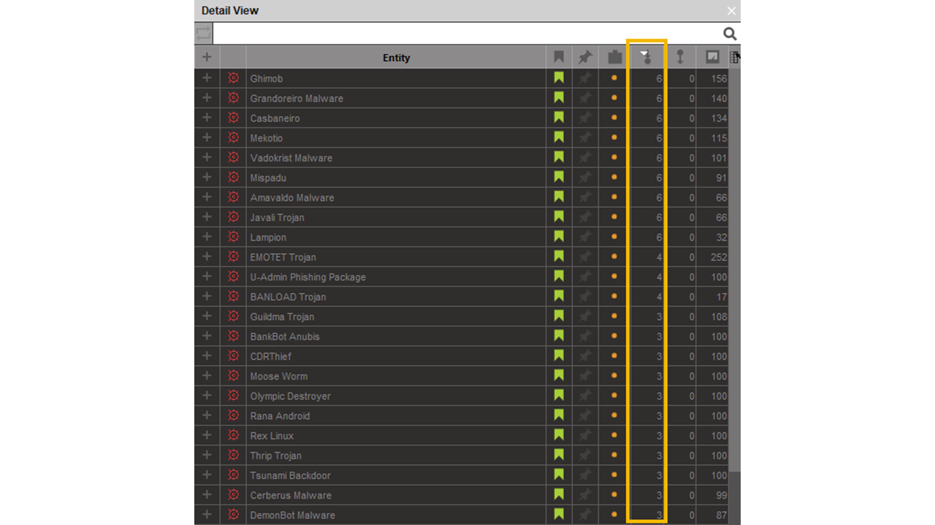The image size is (935, 525).
Task: Sort by bookmark column header icon
Action: pos(559,58)
